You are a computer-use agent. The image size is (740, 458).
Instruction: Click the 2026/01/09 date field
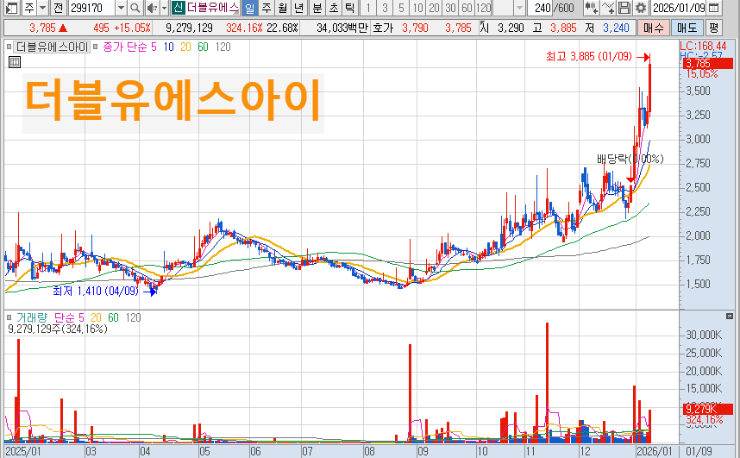[679, 8]
